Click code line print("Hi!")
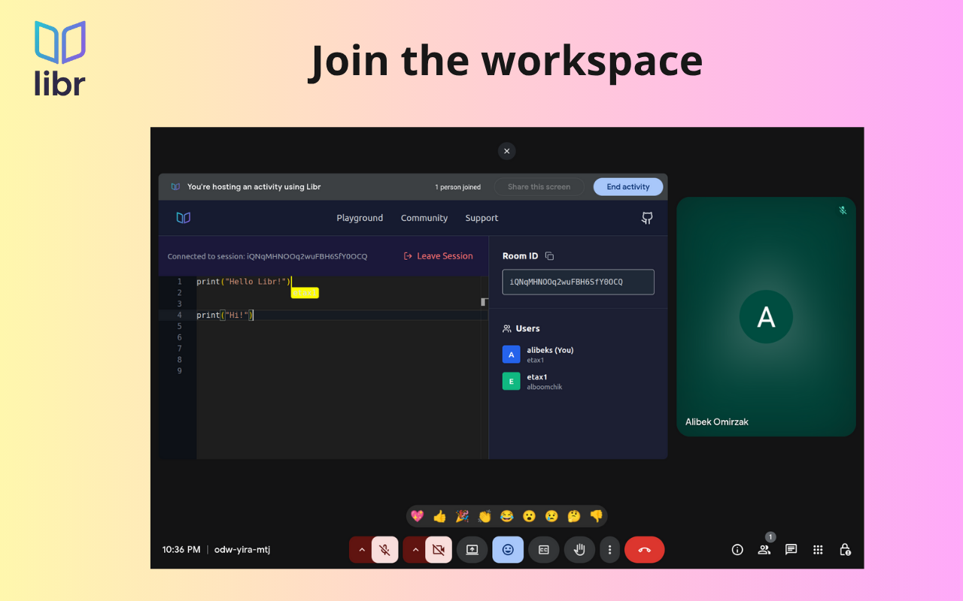The height and width of the screenshot is (601, 963). pos(225,316)
